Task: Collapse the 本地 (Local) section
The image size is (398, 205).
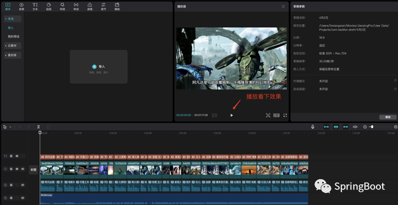Action: point(12,19)
